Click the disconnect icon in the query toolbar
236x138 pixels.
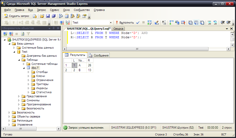pos(62,23)
